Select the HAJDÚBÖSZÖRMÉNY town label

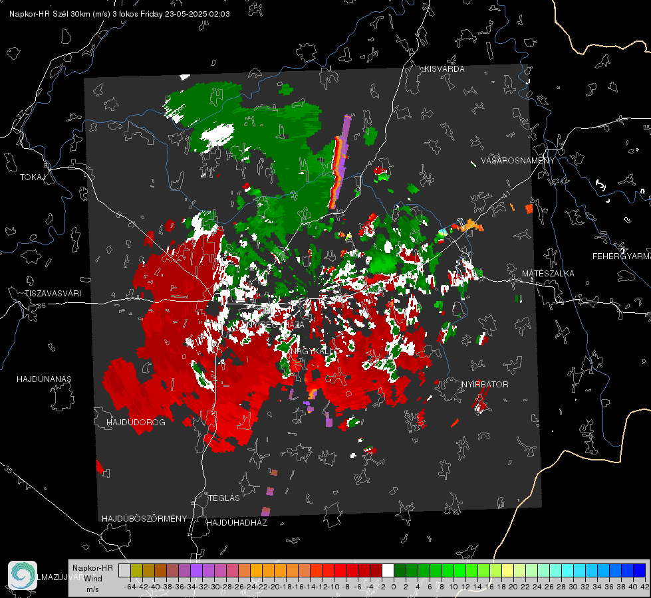tap(144, 519)
